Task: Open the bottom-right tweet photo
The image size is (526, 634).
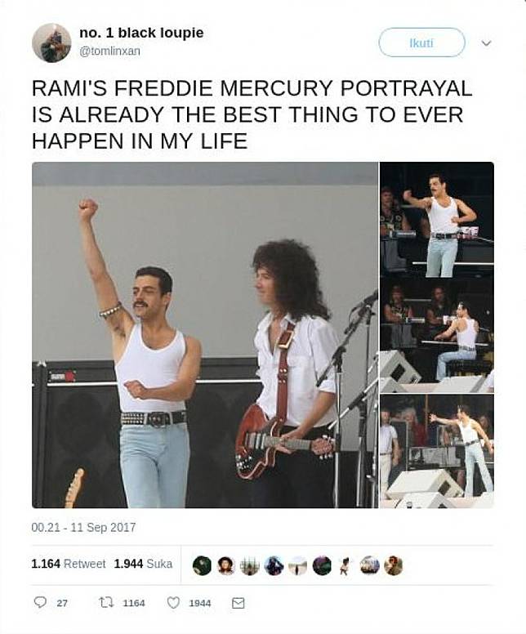Action: [436, 451]
